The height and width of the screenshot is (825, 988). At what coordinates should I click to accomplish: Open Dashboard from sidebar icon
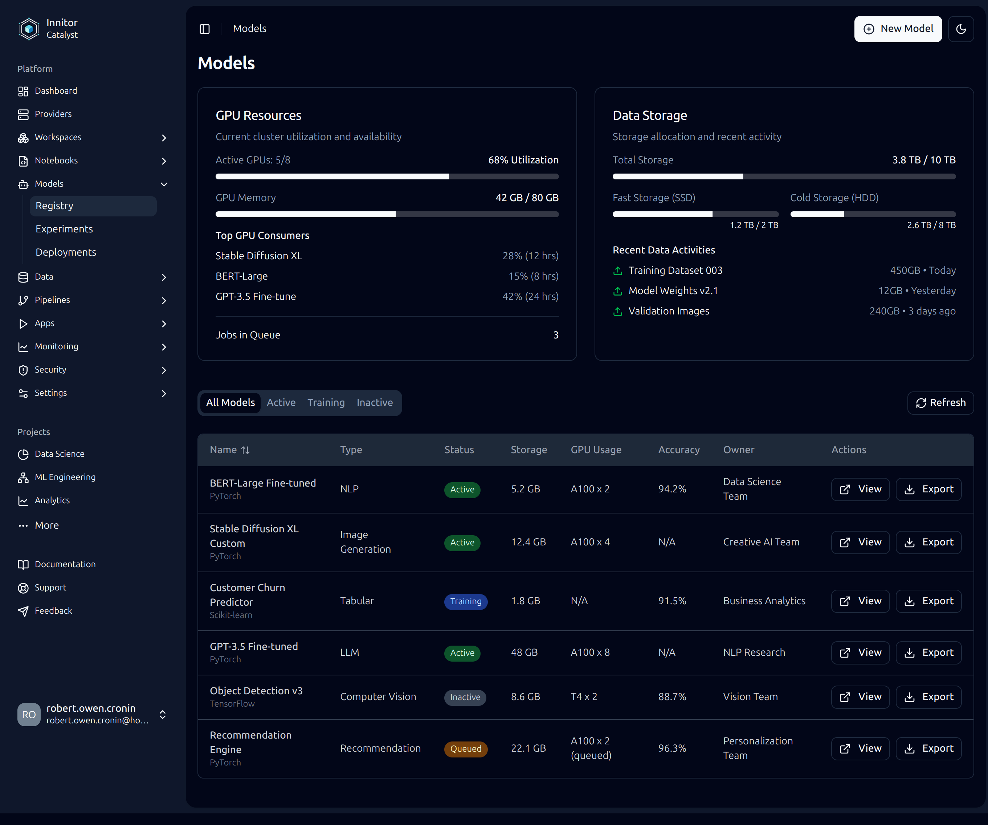tap(23, 91)
